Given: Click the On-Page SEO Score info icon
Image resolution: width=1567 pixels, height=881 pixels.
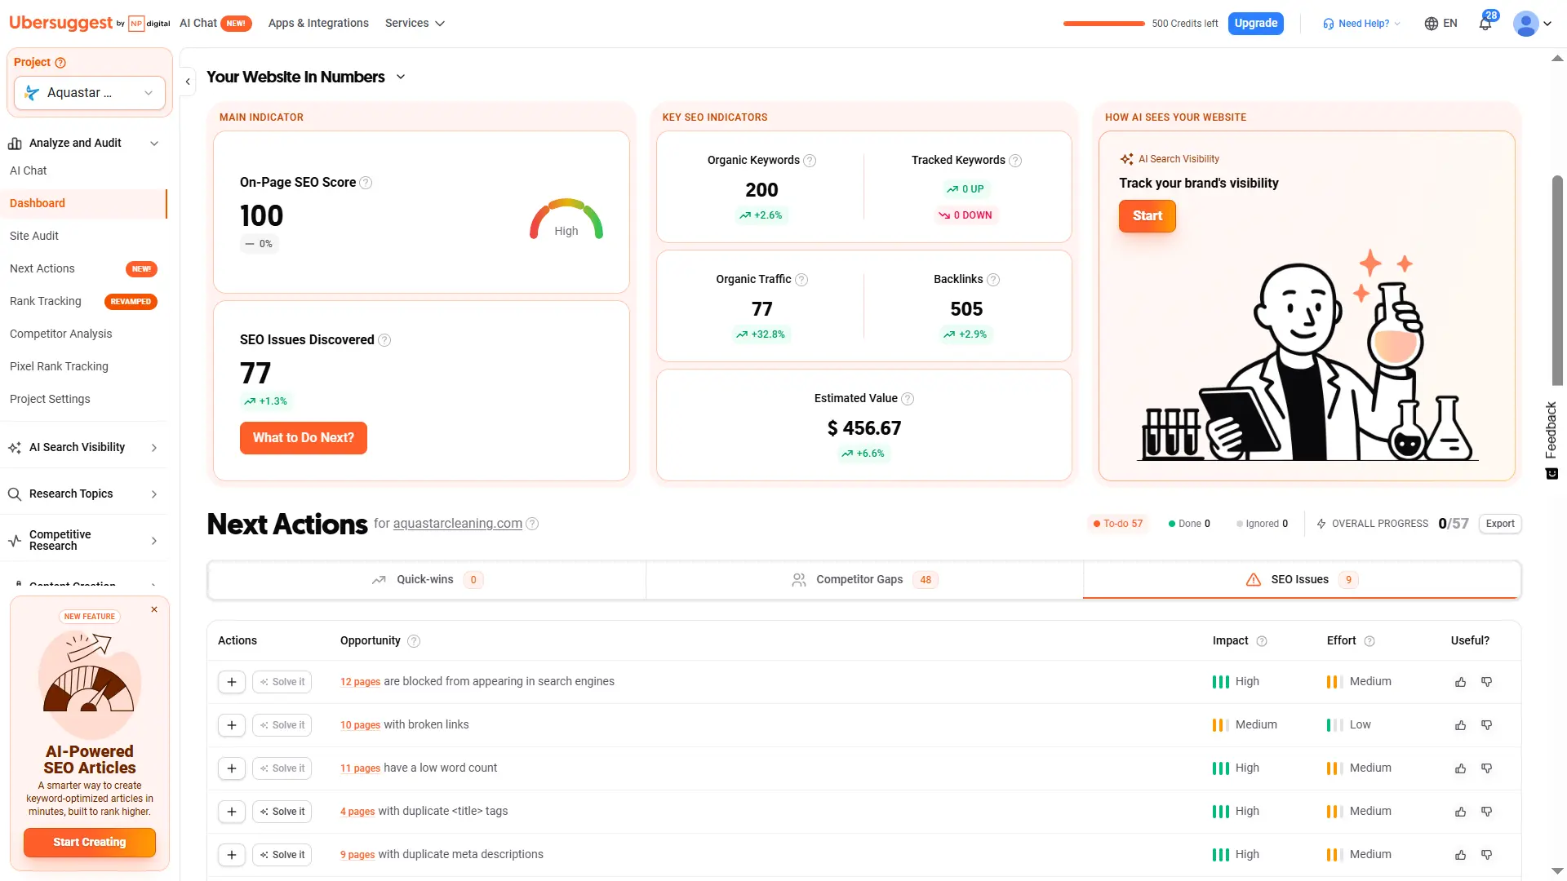Looking at the screenshot, I should click(366, 183).
